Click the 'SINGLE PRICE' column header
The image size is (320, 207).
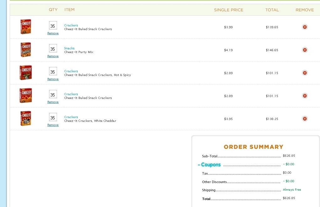[x=229, y=10]
